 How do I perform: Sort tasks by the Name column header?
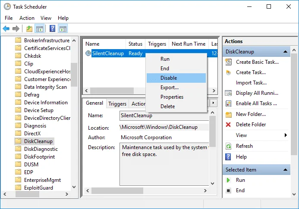(104, 44)
